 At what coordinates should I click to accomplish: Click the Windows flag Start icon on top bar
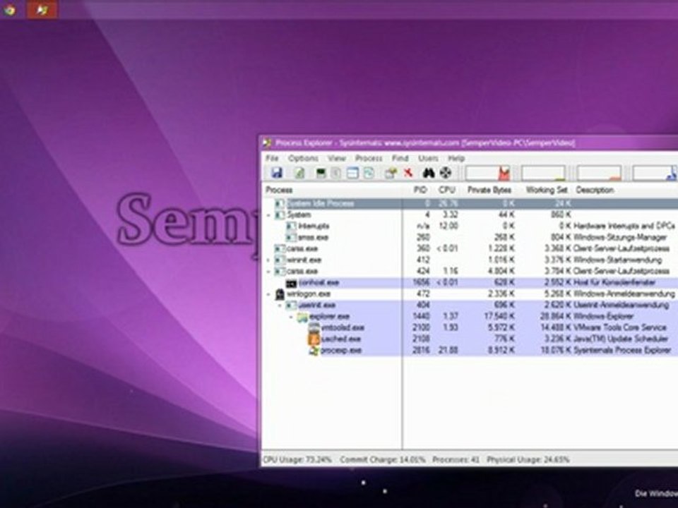click(x=42, y=9)
